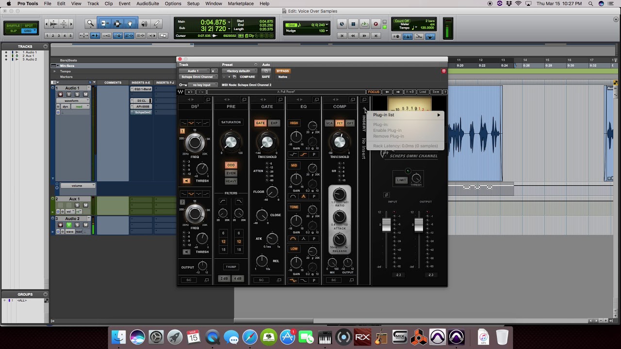Open the Nudge value dropdown arrow
Screen dimensions: 621x349
coord(327,31)
